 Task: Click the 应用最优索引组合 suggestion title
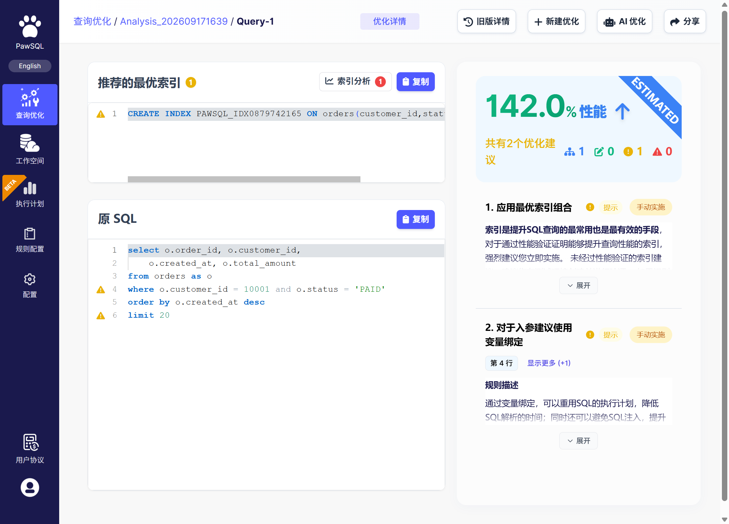pyautogui.click(x=528, y=207)
